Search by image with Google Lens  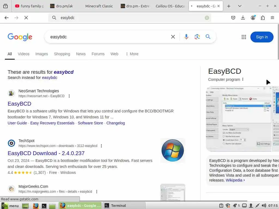[197, 37]
